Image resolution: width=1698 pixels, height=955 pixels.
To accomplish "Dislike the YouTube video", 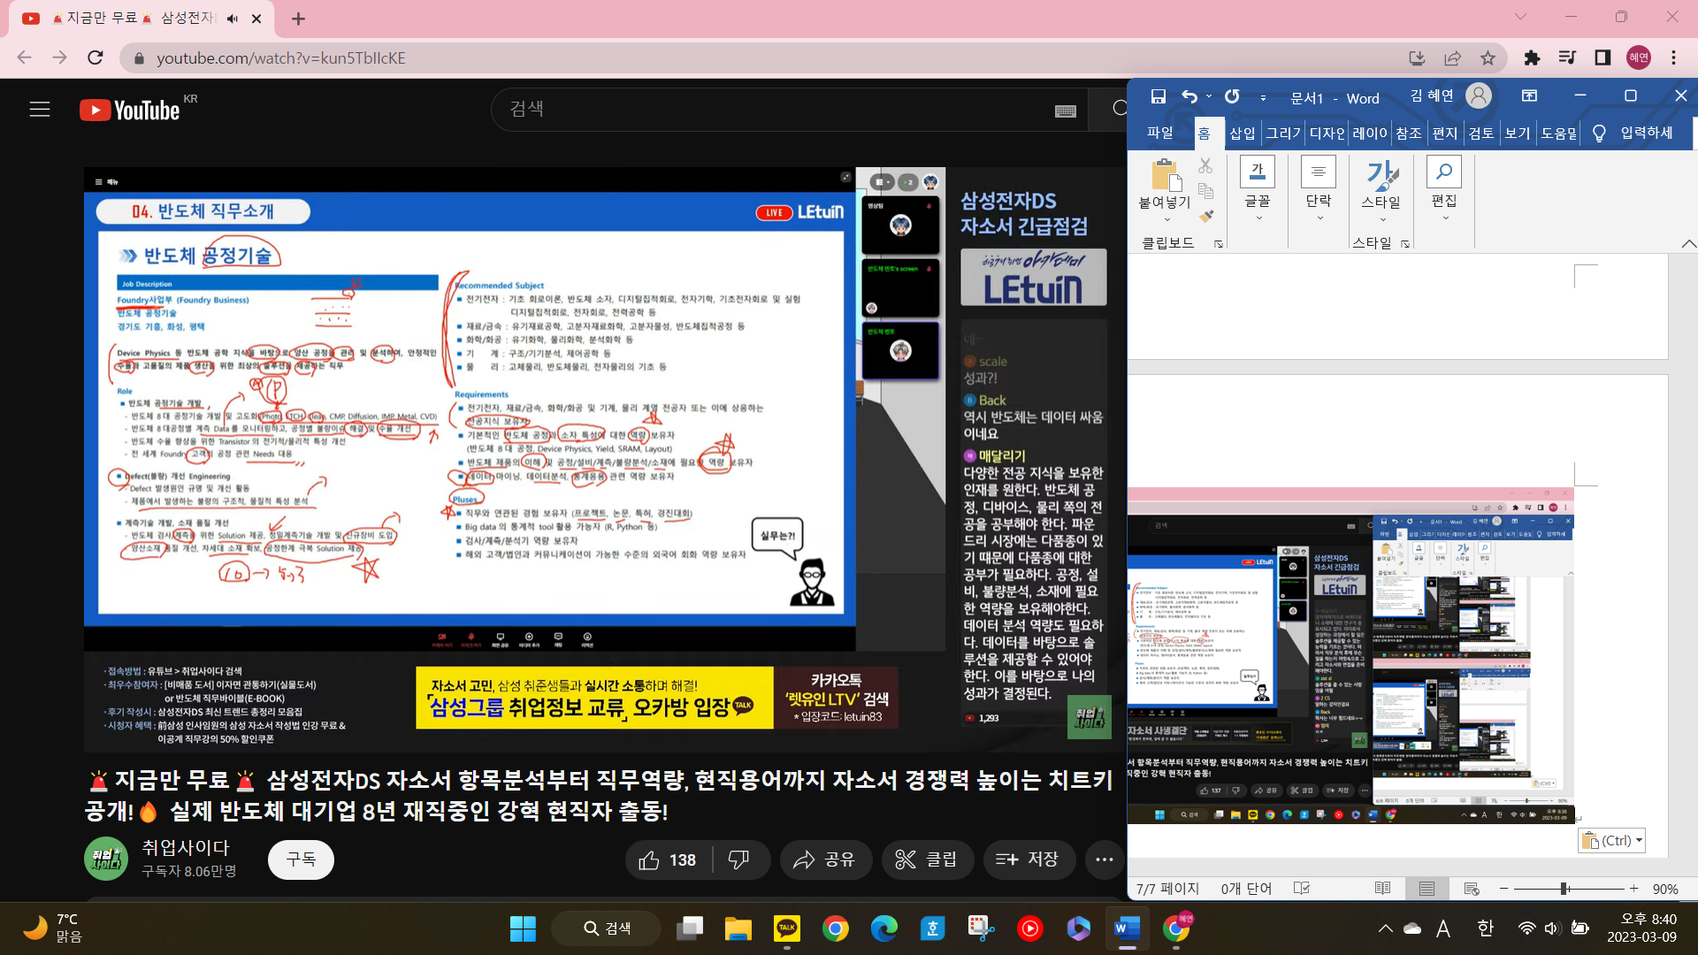I will pyautogui.click(x=738, y=859).
